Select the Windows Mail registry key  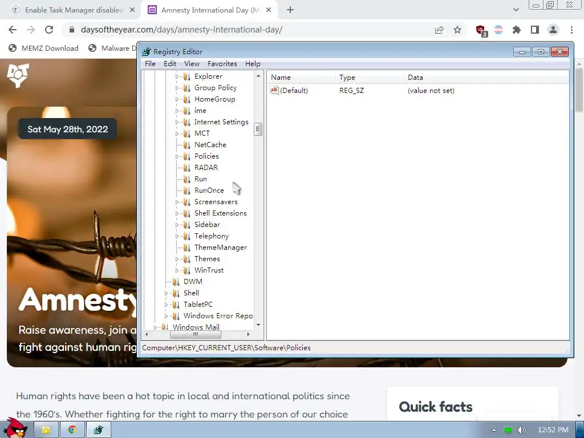196,327
